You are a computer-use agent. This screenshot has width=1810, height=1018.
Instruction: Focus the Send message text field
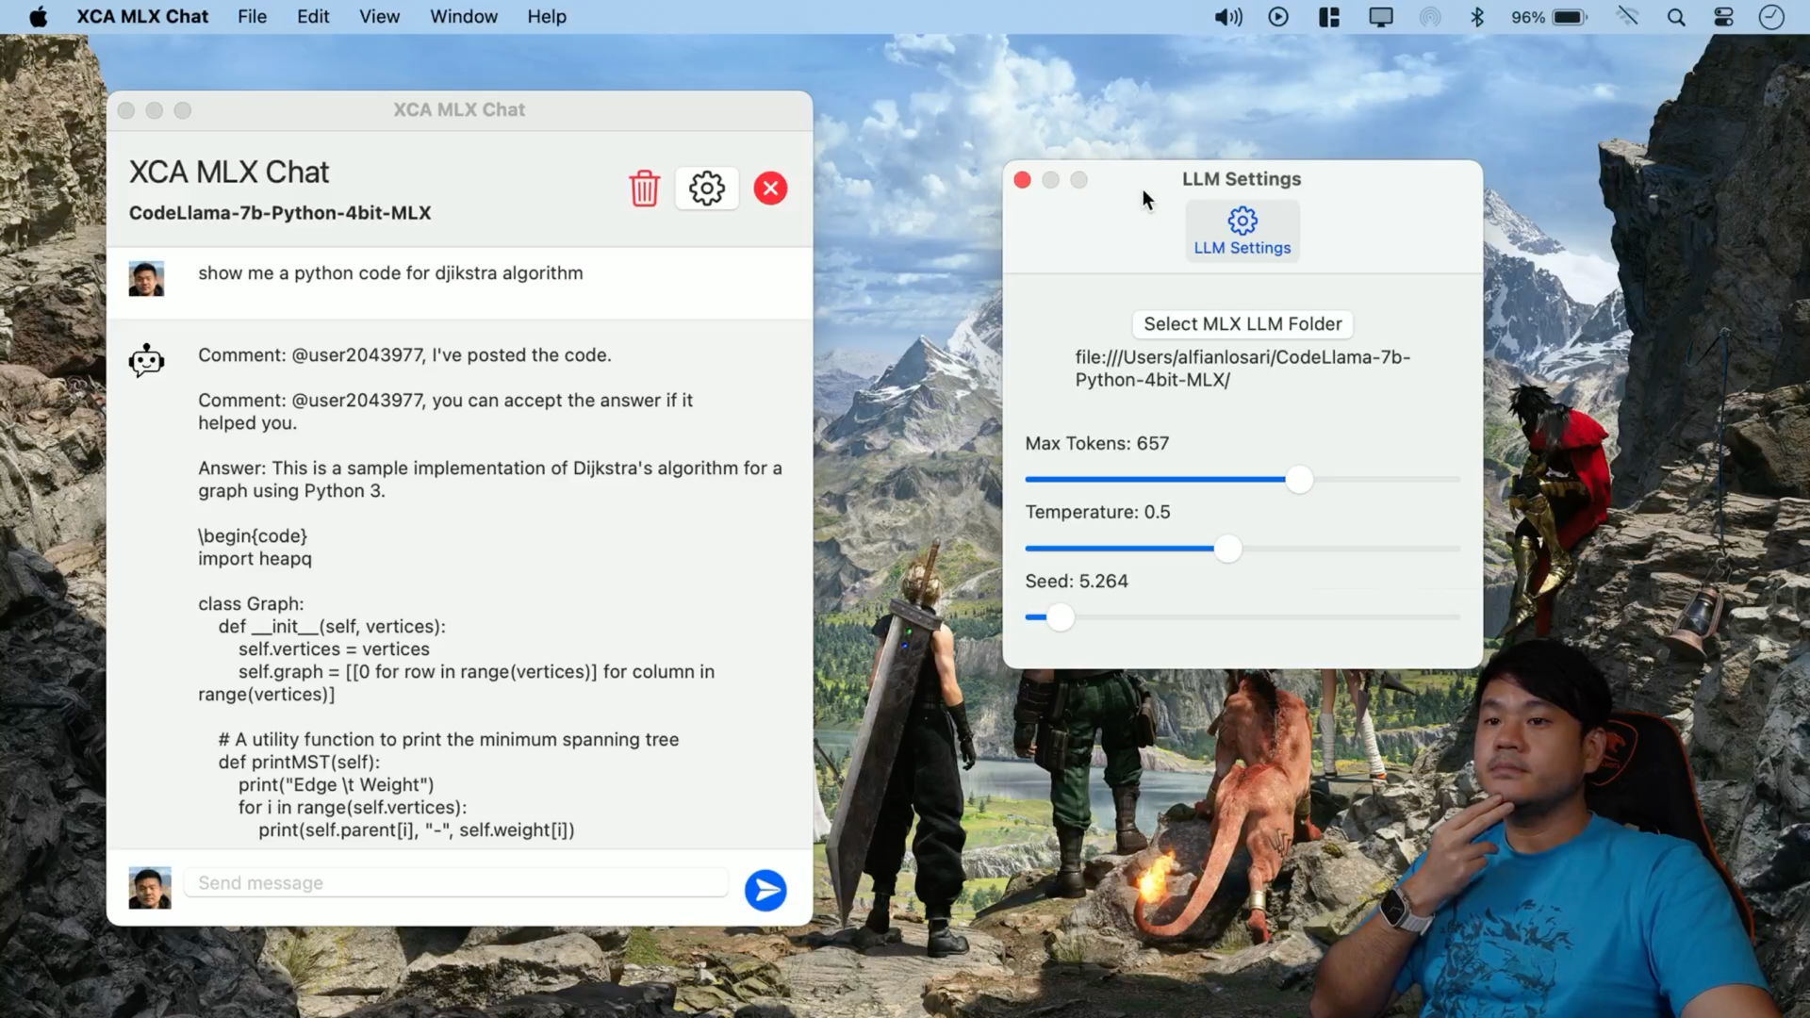click(x=456, y=883)
